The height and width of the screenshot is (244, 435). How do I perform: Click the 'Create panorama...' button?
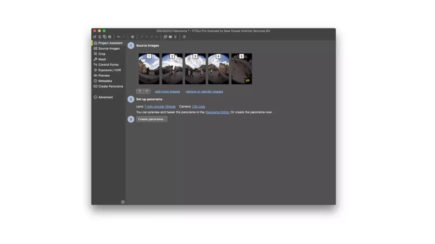click(x=152, y=119)
